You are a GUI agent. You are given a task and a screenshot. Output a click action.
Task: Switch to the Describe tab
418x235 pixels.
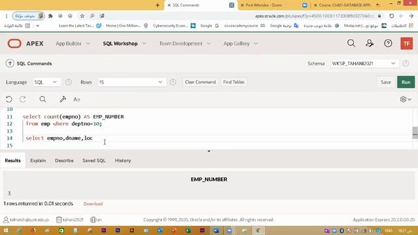pyautogui.click(x=64, y=161)
